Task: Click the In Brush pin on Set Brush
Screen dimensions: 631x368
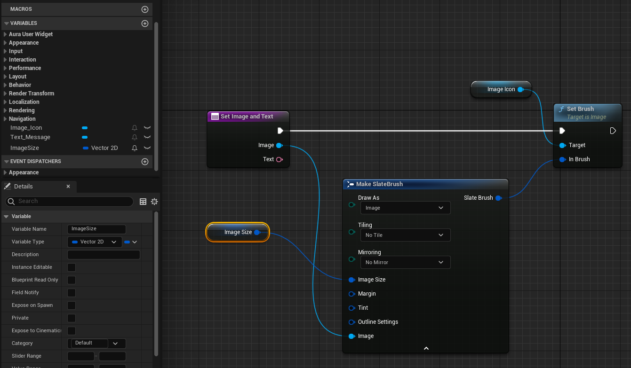Action: pos(562,159)
